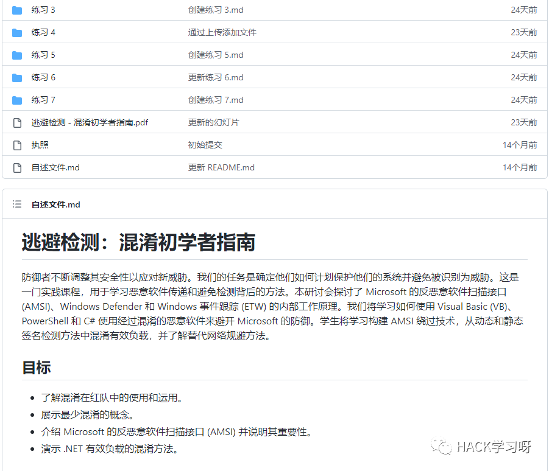Open the 练习 3 folder icon

click(x=17, y=10)
